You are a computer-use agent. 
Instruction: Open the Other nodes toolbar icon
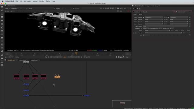pyautogui.click(x=2, y=58)
